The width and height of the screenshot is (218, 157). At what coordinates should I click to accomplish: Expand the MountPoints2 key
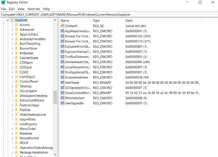coord(12,138)
